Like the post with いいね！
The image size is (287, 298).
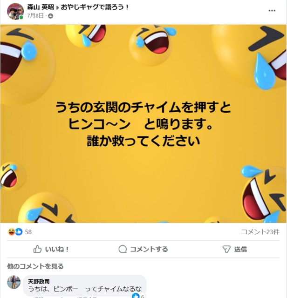point(51,249)
